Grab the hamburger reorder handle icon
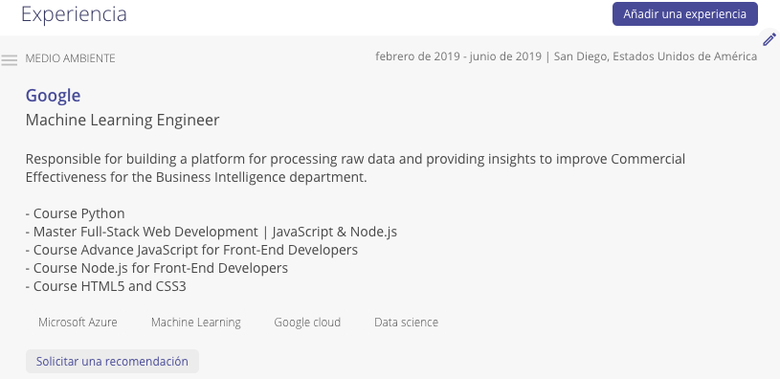This screenshot has height=379, width=780. click(x=9, y=60)
